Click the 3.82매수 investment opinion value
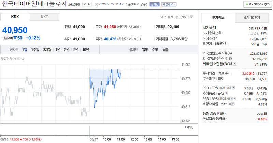273x143 pixels. pos(248,74)
